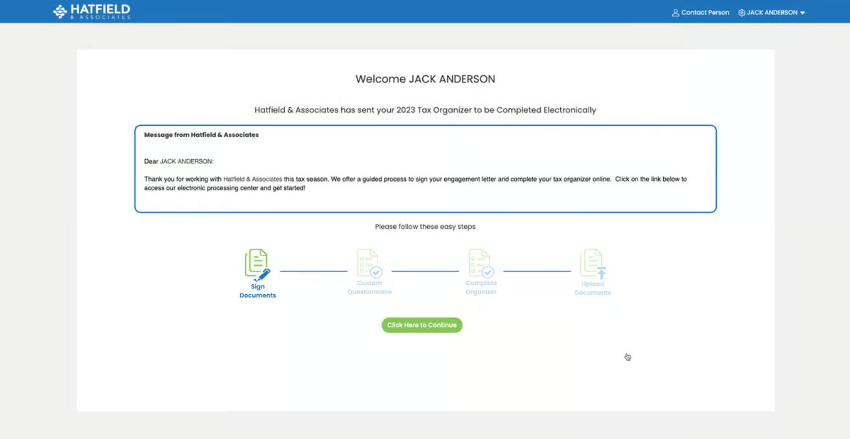850x439 pixels.
Task: Click the gear icon beside JACK ANDERSON
Action: click(742, 13)
